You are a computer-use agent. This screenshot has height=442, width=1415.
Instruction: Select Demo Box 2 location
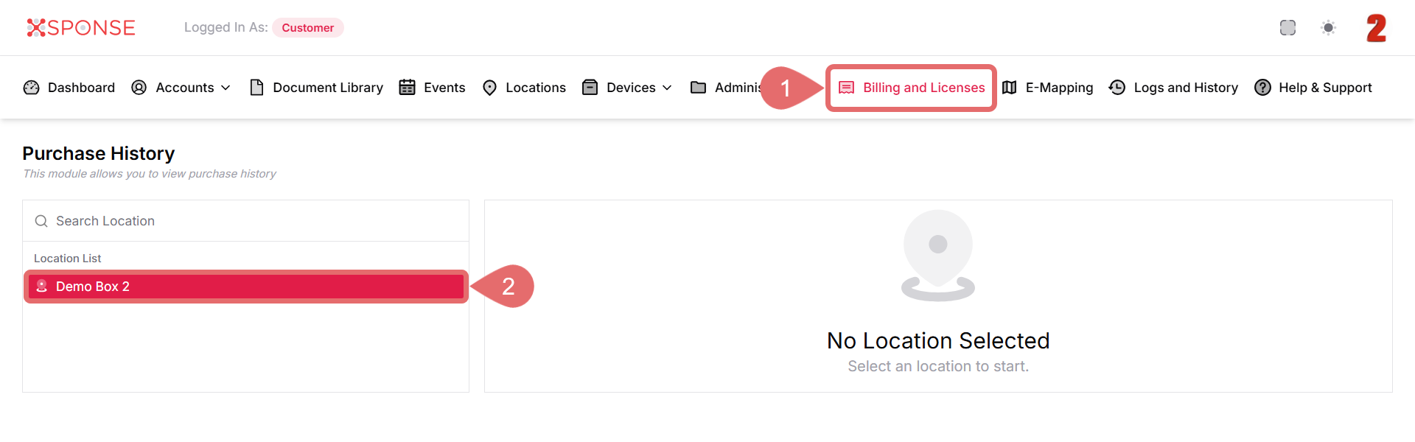click(245, 287)
